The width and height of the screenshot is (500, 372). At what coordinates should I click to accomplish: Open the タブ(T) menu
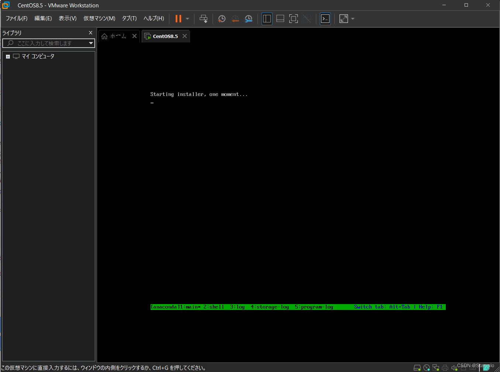pos(130,18)
